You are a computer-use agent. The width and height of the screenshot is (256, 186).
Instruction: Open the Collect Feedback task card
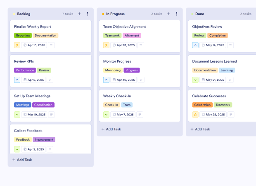pyautogui.click(x=28, y=131)
